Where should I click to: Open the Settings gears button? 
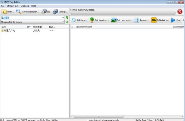(60, 12)
